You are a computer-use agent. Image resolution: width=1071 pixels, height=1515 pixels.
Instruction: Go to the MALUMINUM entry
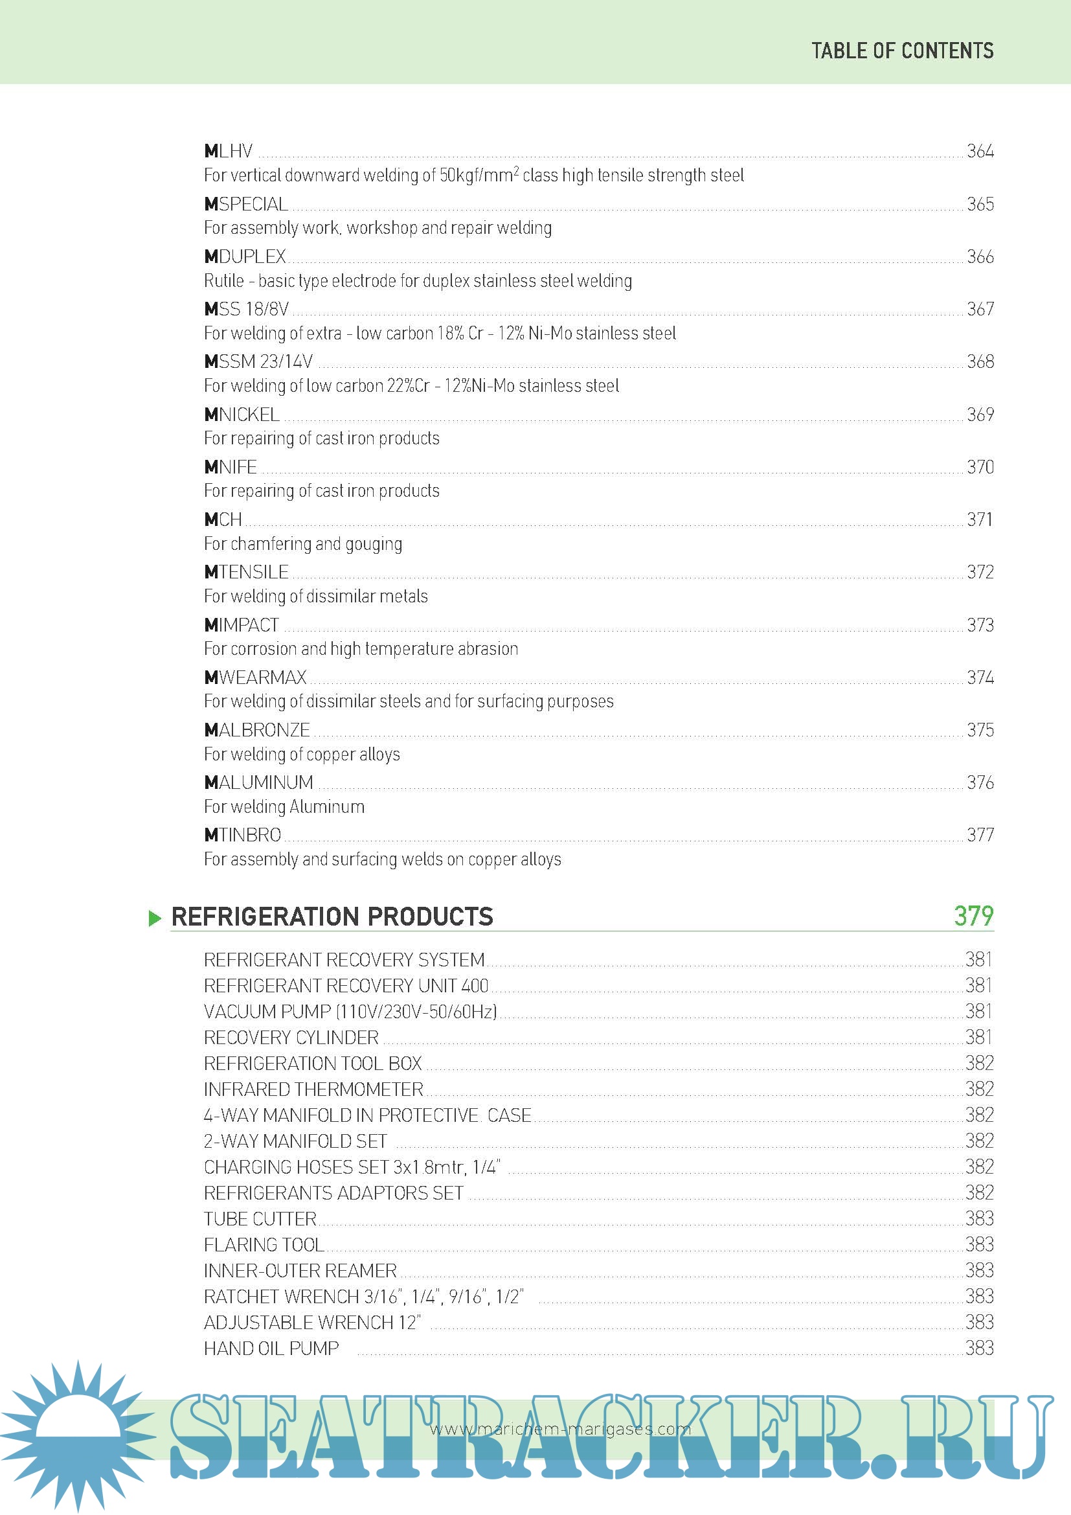258,782
